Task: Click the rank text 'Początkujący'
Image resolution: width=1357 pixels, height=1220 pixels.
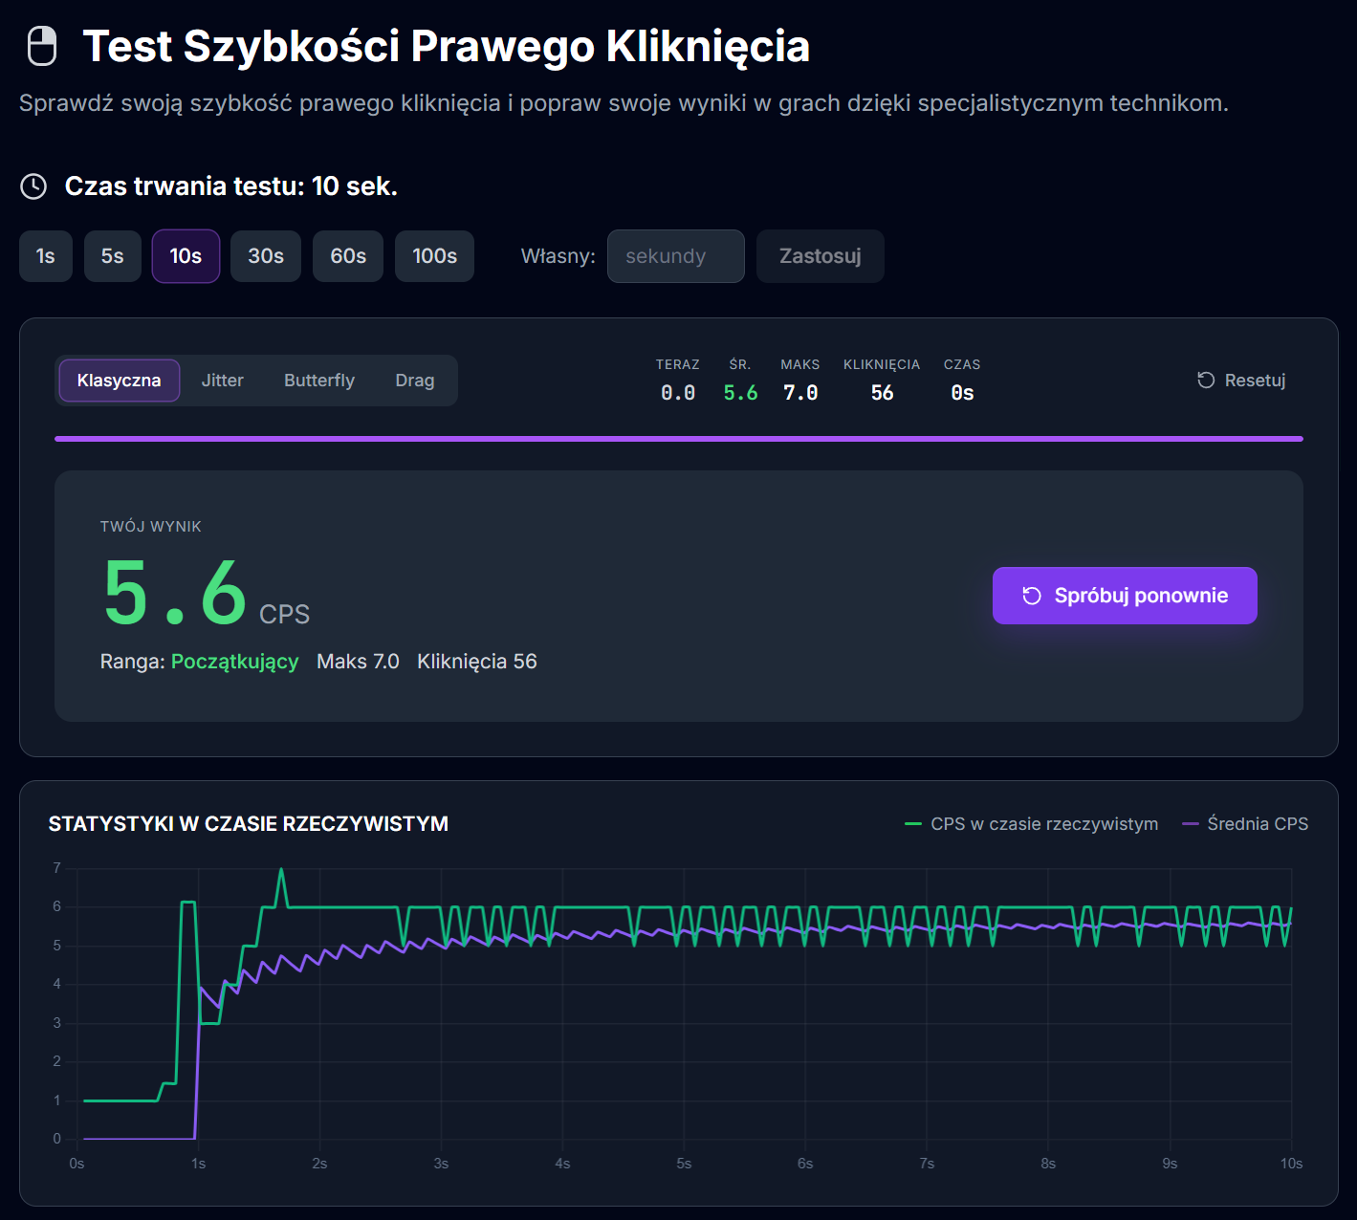Action: pyautogui.click(x=234, y=662)
